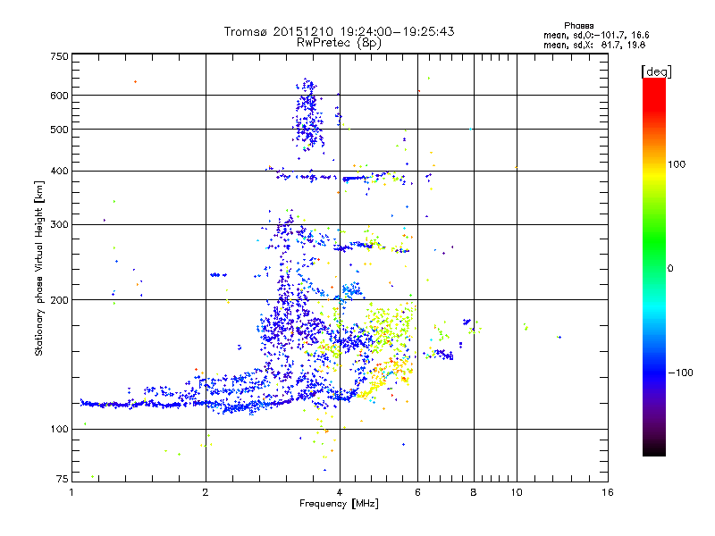Click the '[deg]' colorbar unit label
The height and width of the screenshot is (536, 715).
click(x=656, y=71)
